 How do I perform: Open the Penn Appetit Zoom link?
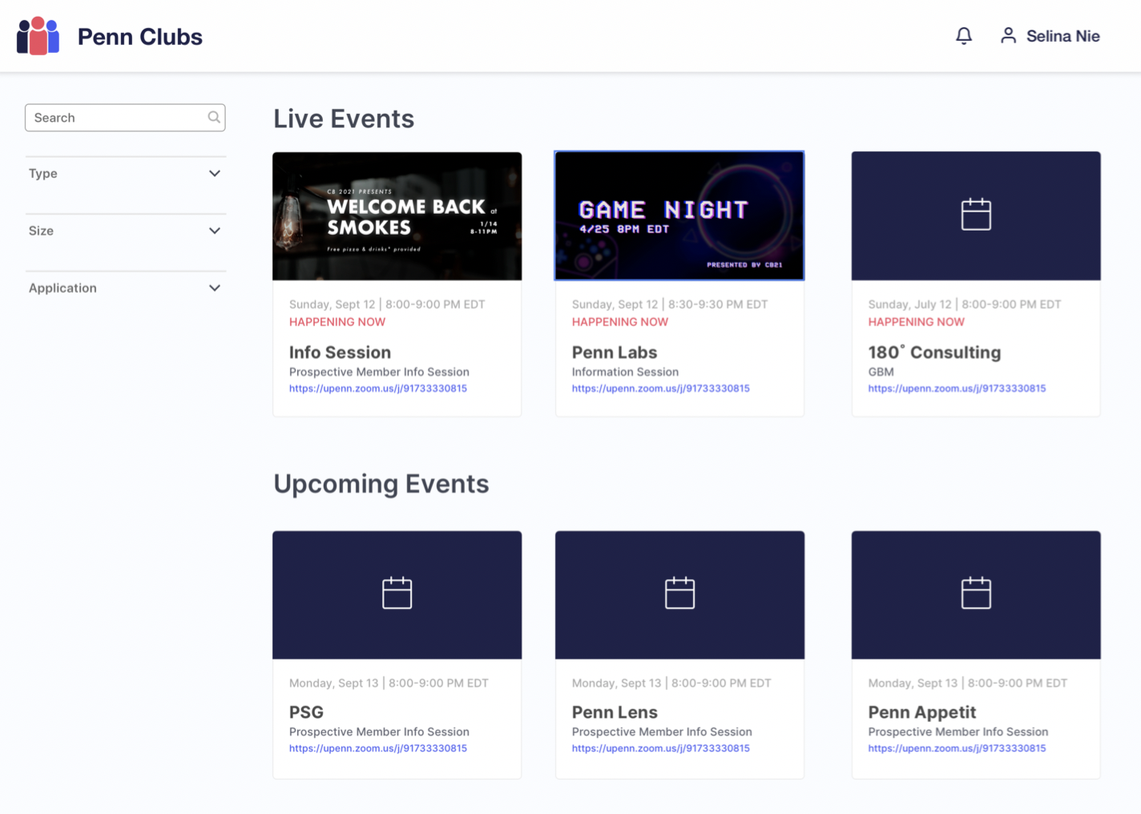click(957, 748)
